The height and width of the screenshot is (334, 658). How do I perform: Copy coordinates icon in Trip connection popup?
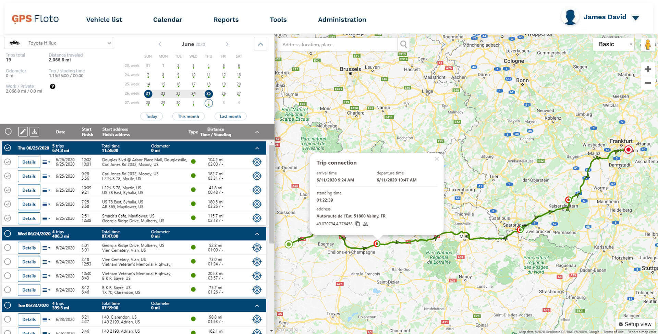coord(357,224)
